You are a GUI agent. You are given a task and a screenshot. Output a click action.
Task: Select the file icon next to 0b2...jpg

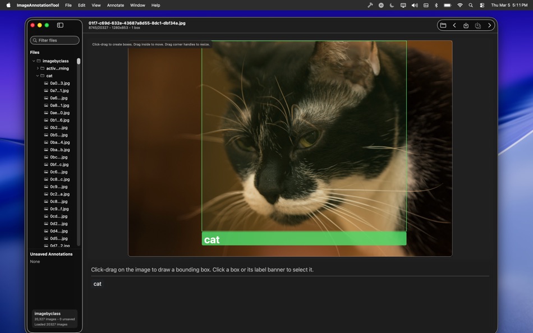(45, 127)
